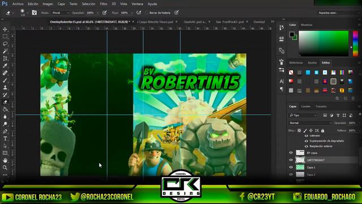Apply the first style preset (no style)
362x204 pixels.
click(x=291, y=73)
